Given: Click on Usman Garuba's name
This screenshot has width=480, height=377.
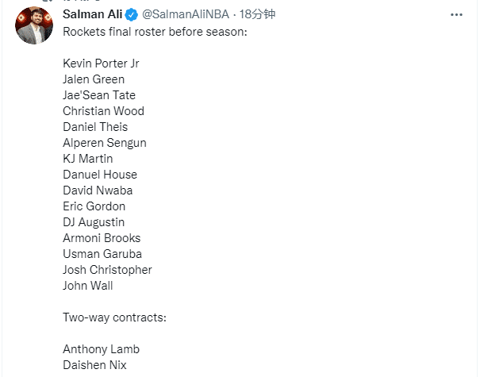Looking at the screenshot, I should (102, 253).
